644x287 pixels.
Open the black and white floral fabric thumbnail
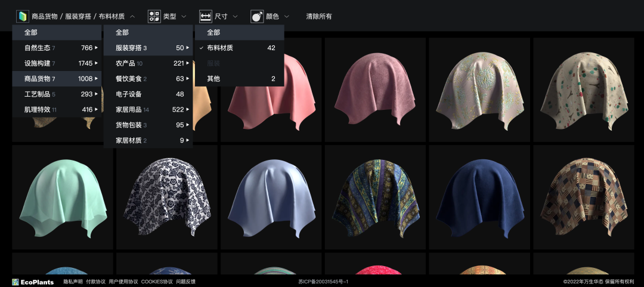tap(167, 197)
